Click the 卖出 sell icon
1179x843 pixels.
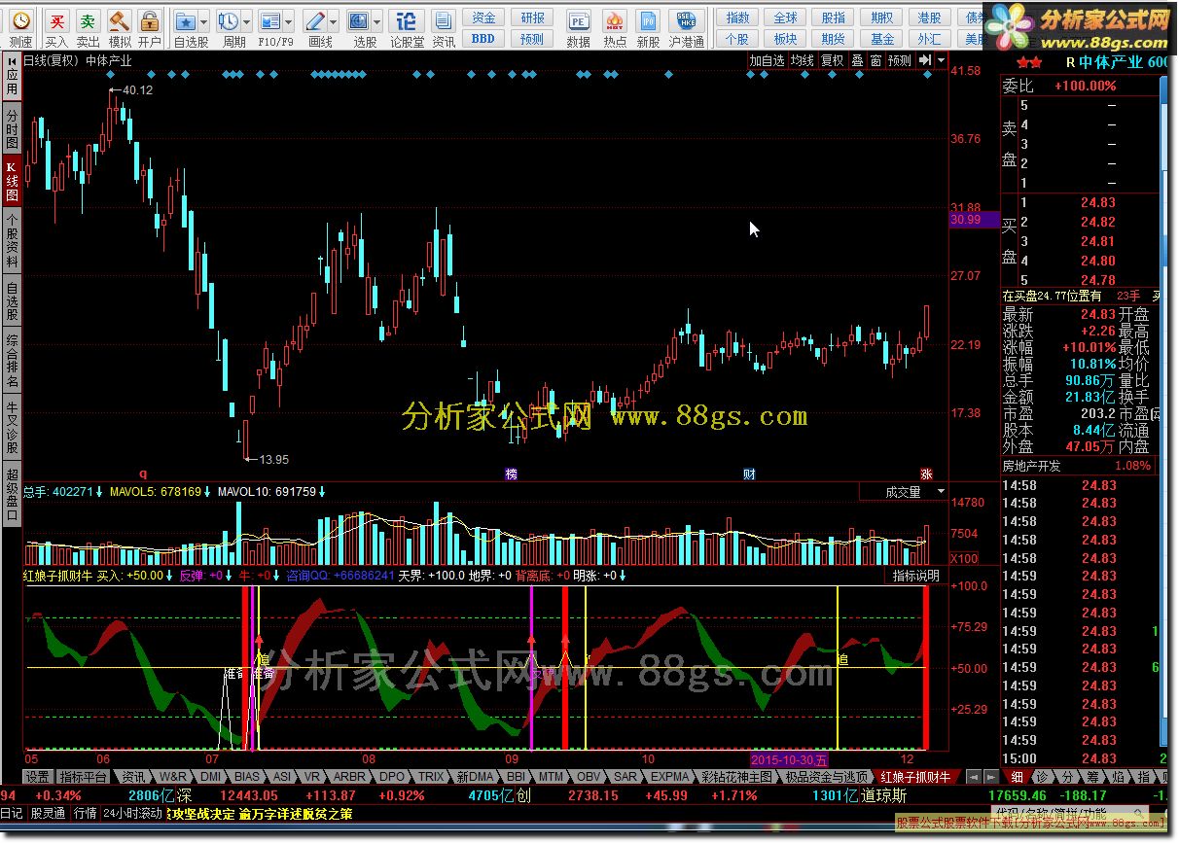coord(89,19)
